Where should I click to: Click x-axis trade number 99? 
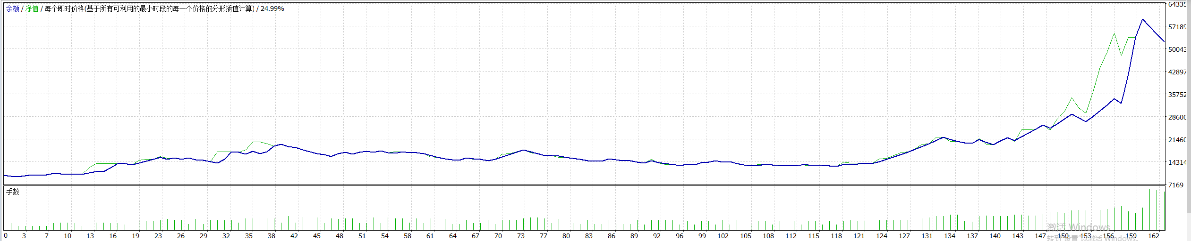pyautogui.click(x=702, y=236)
